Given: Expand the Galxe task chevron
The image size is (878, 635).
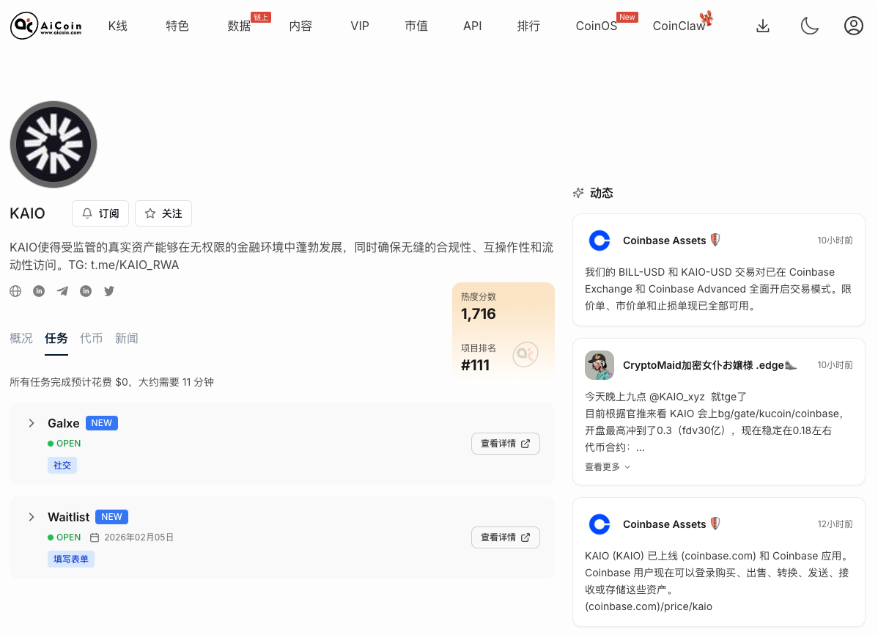Looking at the screenshot, I should point(32,423).
